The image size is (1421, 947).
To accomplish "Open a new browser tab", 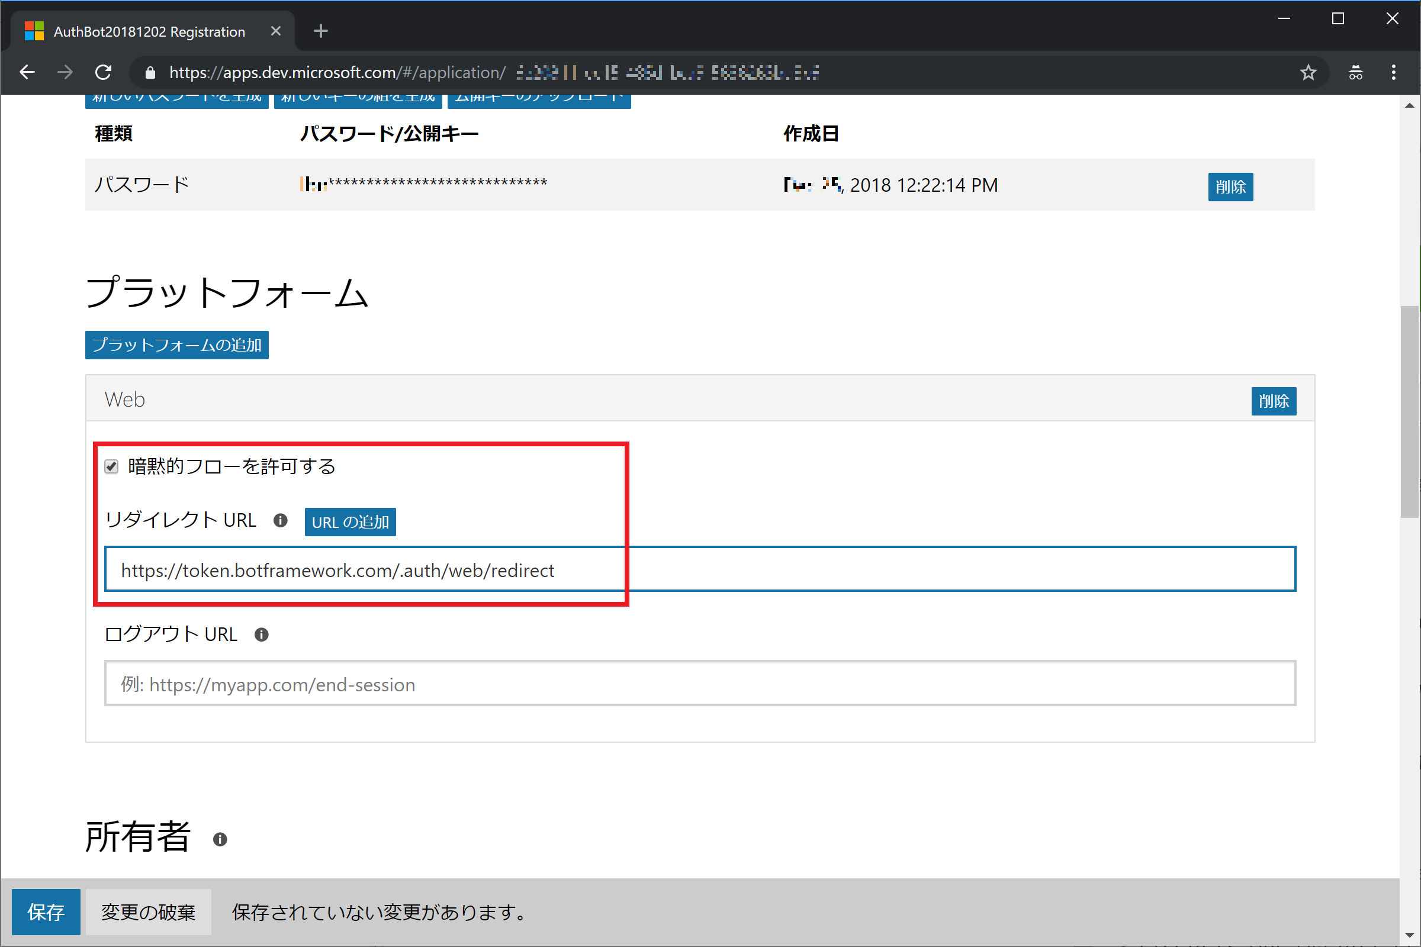I will tap(321, 31).
